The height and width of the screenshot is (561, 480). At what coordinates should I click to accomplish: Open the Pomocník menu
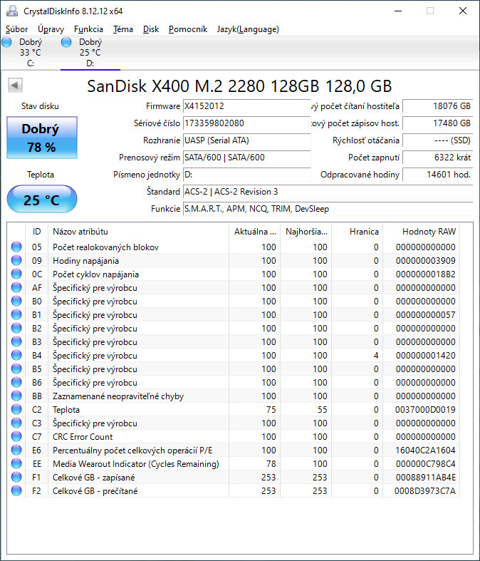click(x=187, y=29)
